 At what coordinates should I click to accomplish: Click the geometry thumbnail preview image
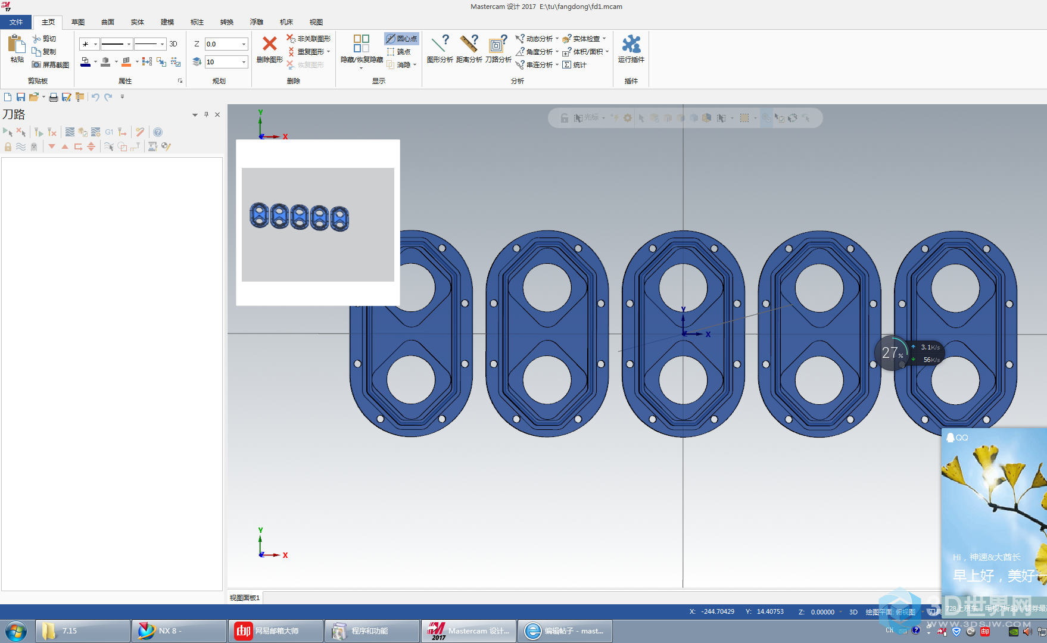[318, 224]
